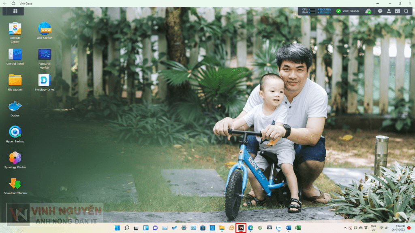Open the user account options menu
The image size is (415, 233).
(x=389, y=11)
